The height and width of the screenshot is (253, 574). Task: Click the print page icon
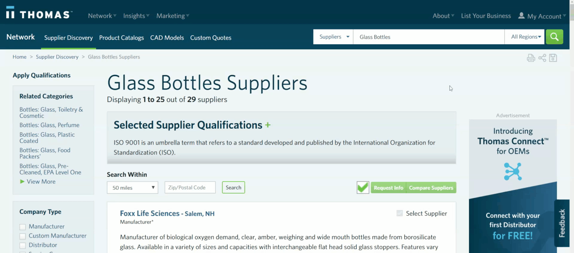531,58
